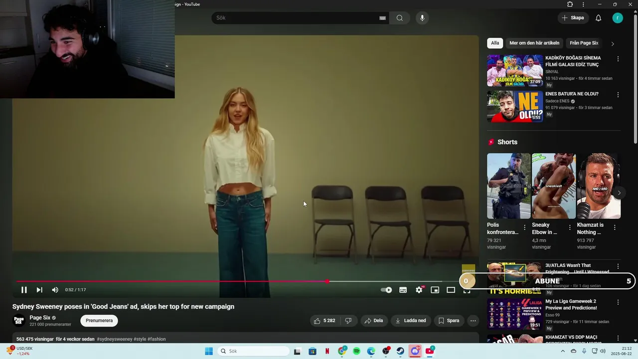Open Microsoft Store from the taskbar
The image size is (638, 359).
[313, 351]
